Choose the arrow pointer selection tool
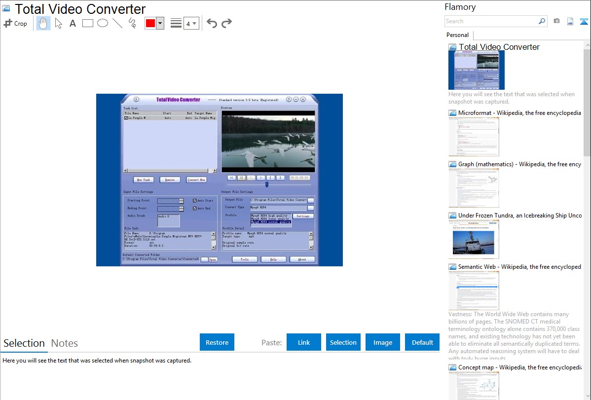Image resolution: width=591 pixels, height=400 pixels. coord(58,23)
